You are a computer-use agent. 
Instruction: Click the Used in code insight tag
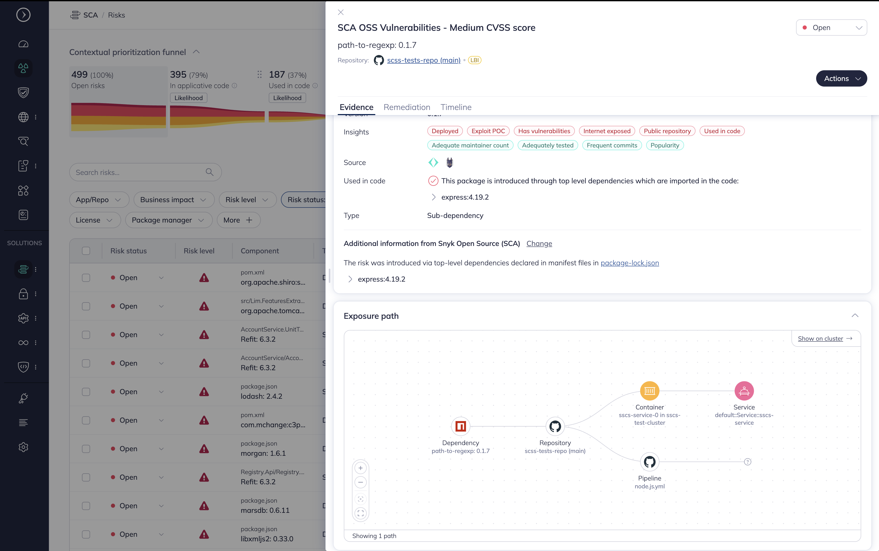coord(722,131)
